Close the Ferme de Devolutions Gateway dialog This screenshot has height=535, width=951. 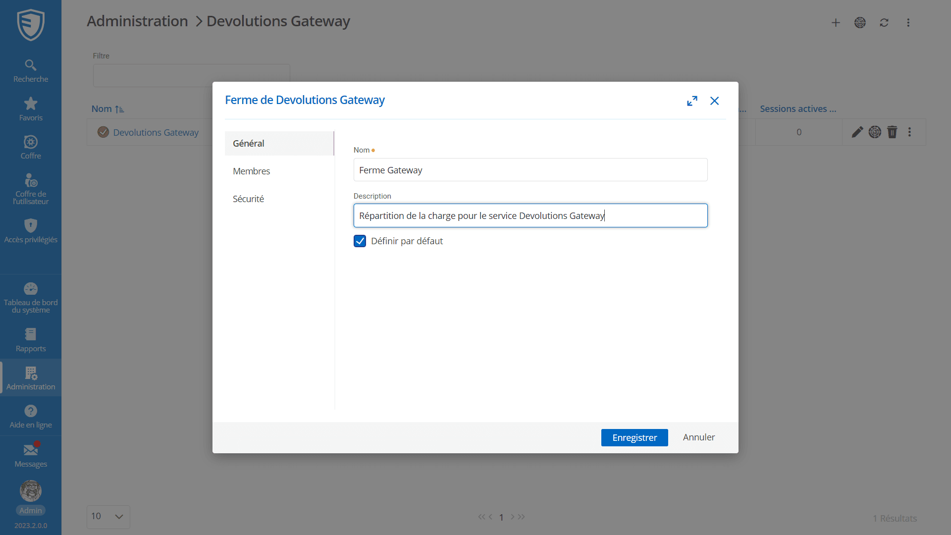pos(714,101)
